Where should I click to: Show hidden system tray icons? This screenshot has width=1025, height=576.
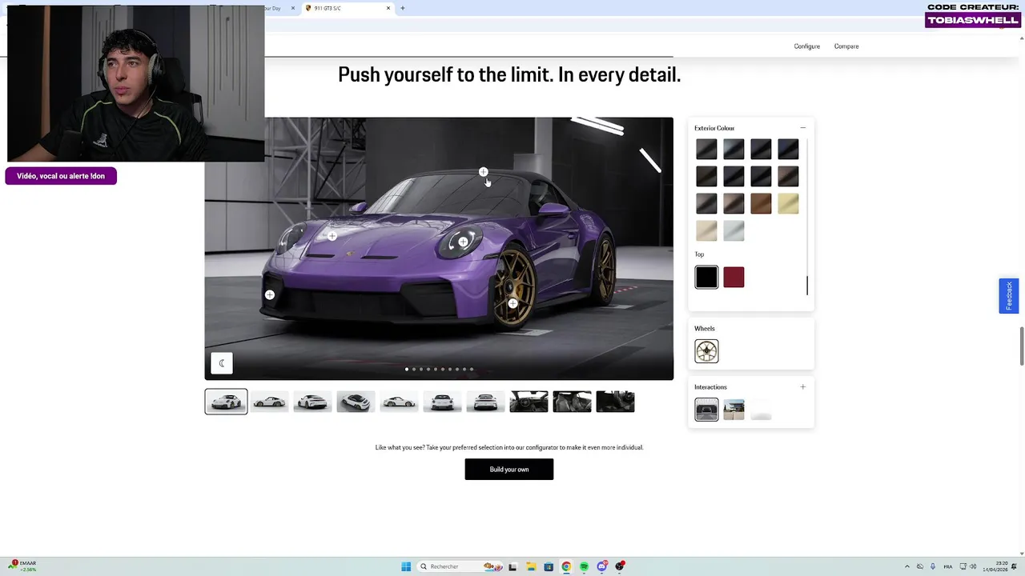(907, 566)
